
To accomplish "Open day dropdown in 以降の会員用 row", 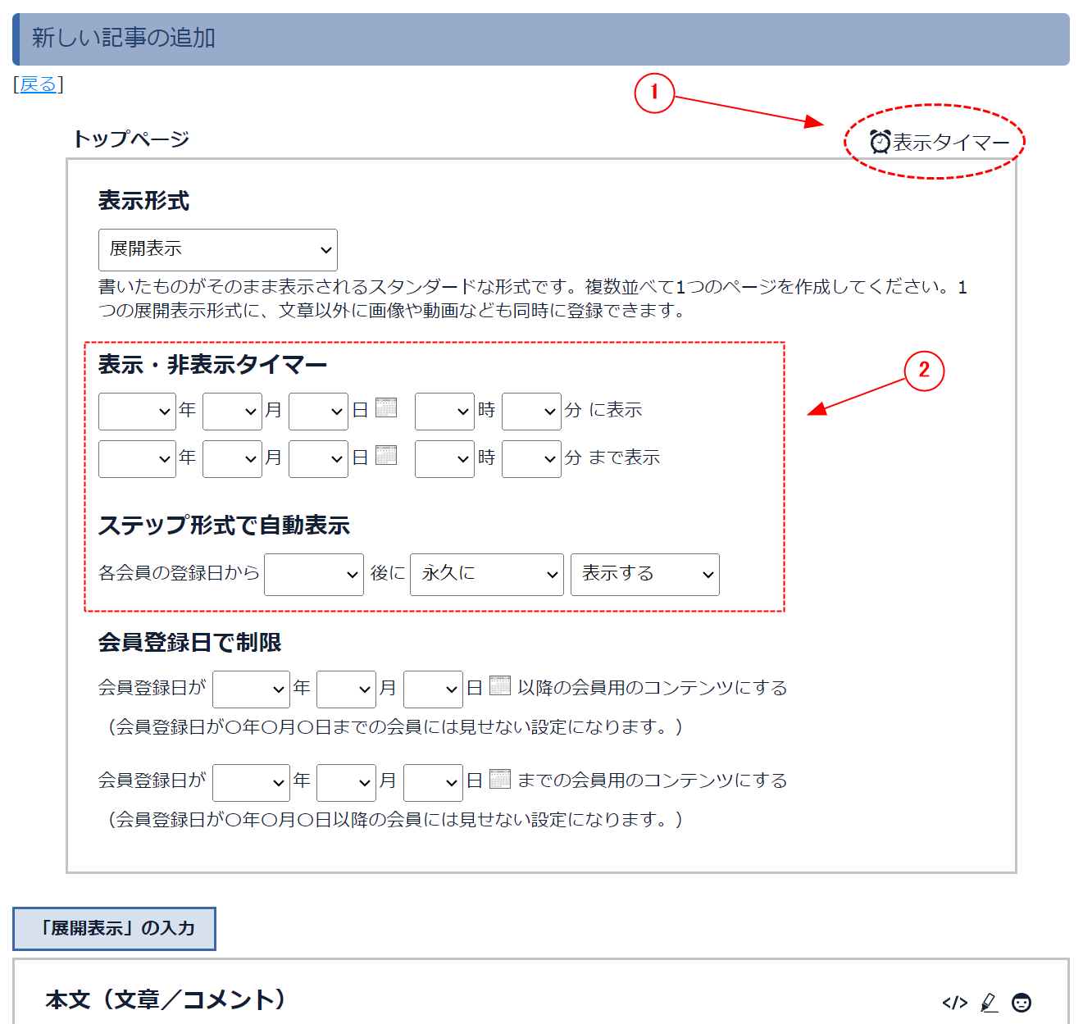I will tap(434, 689).
